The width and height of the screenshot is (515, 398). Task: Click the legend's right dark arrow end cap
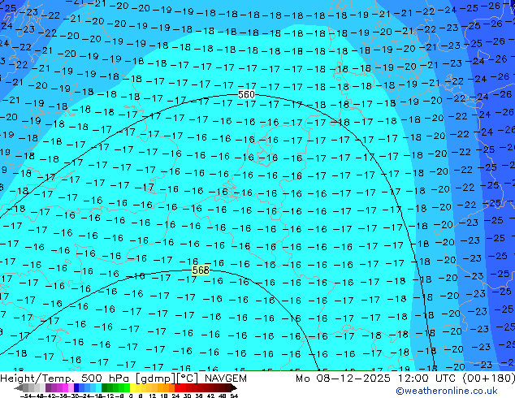point(234,387)
